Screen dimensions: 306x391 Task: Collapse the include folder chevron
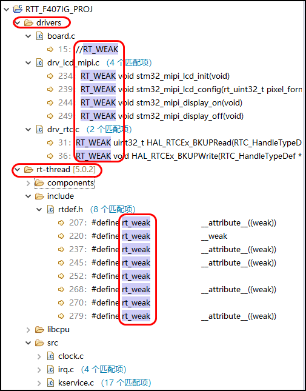[28, 196]
